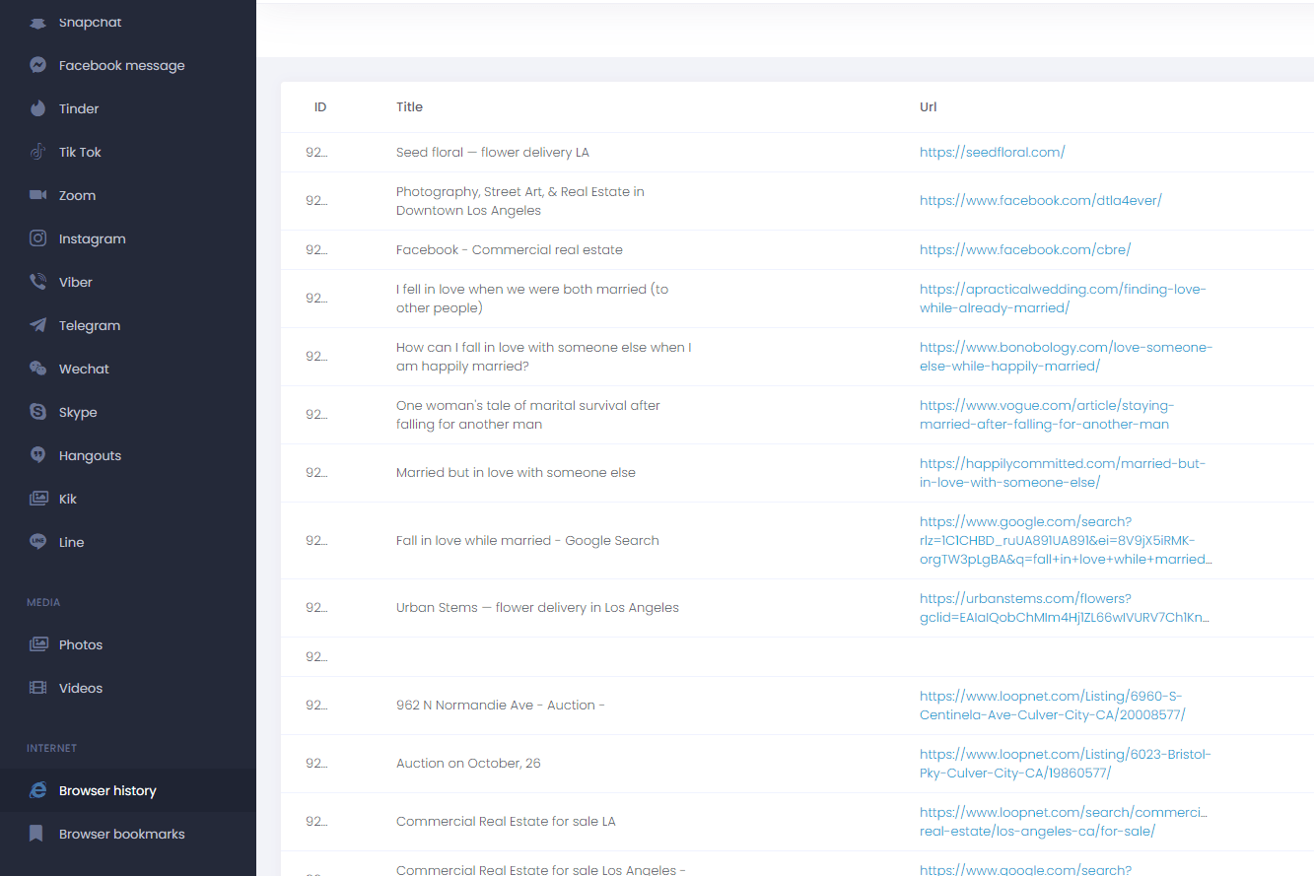Click the Telegram paper plane icon

tap(38, 325)
